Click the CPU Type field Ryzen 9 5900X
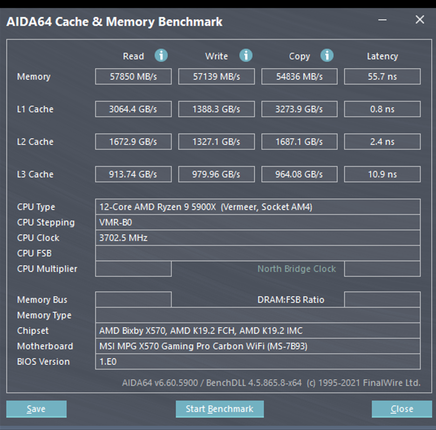Screen dimensions: 436x430 pyautogui.click(x=258, y=207)
